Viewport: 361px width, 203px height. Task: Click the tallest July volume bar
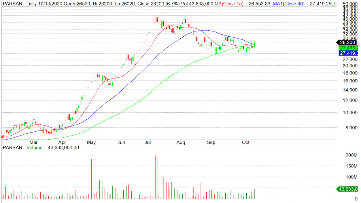coord(155,177)
